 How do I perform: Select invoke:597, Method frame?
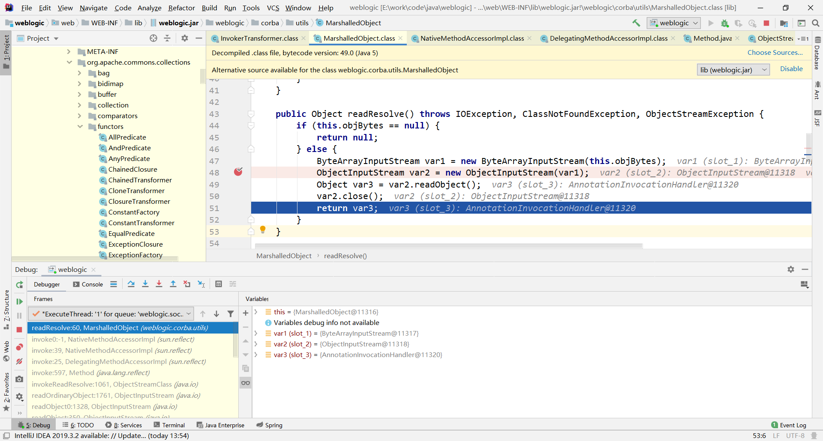[132, 373]
